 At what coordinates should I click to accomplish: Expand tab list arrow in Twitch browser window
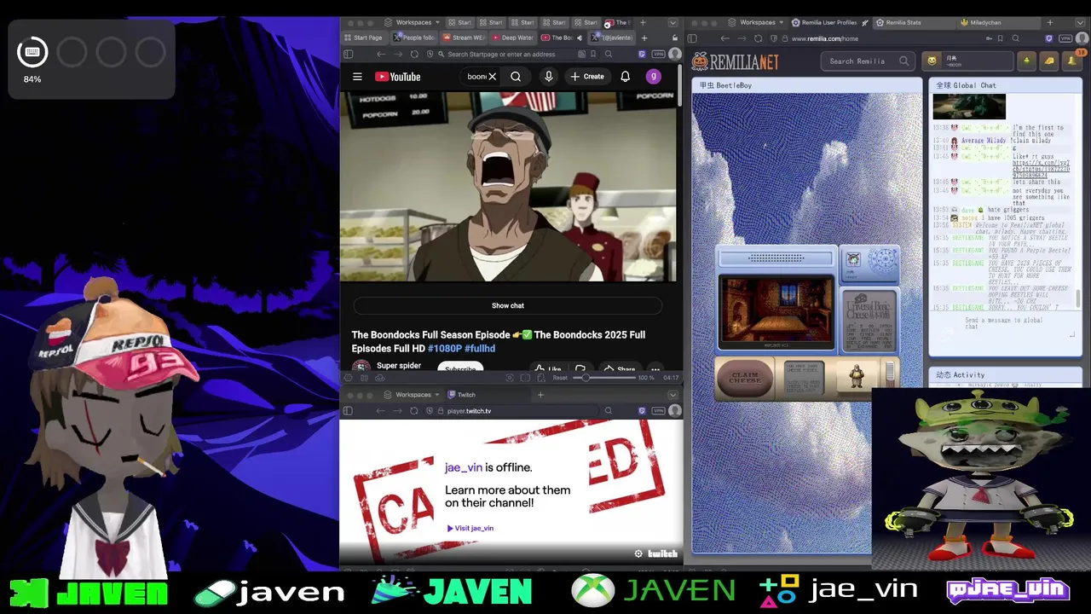point(672,395)
